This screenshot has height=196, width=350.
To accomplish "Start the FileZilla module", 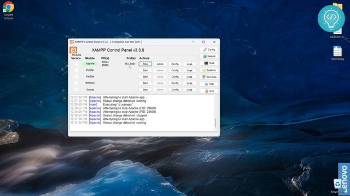I will pos(145,77).
